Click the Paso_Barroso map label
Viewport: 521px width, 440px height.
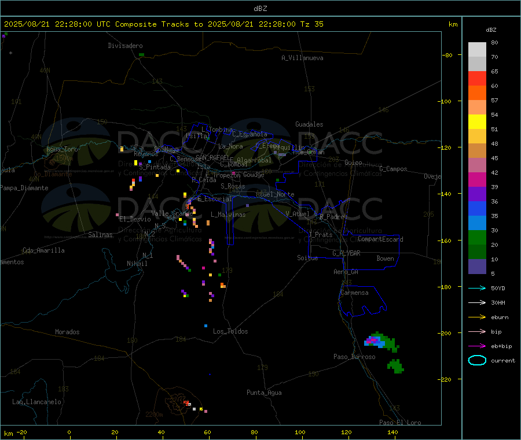(x=354, y=357)
